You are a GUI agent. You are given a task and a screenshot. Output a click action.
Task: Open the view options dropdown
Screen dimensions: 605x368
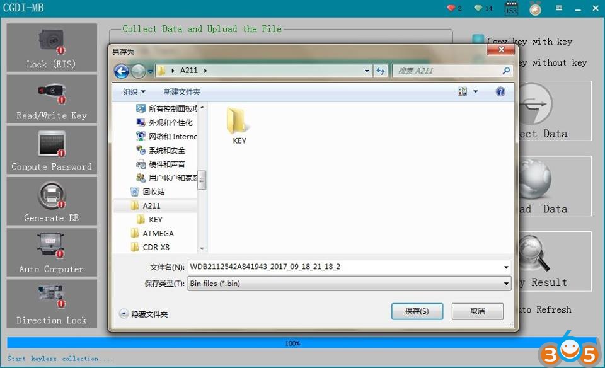pos(476,92)
